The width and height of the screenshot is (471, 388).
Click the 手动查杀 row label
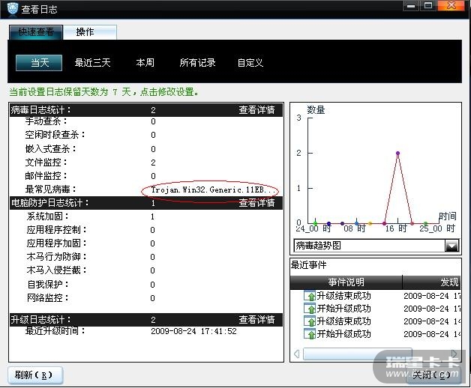pos(46,121)
